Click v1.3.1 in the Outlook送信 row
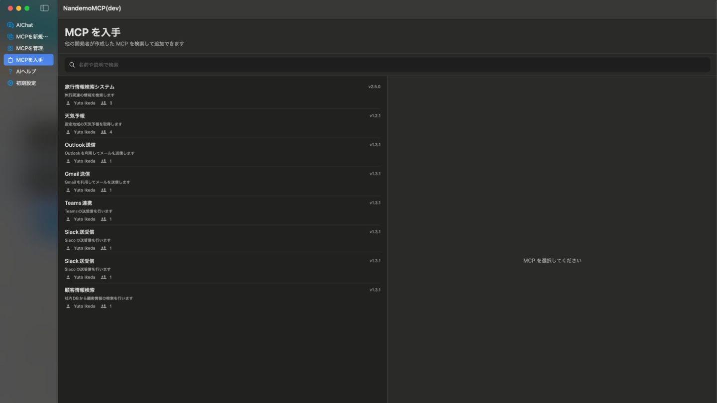 (375, 145)
